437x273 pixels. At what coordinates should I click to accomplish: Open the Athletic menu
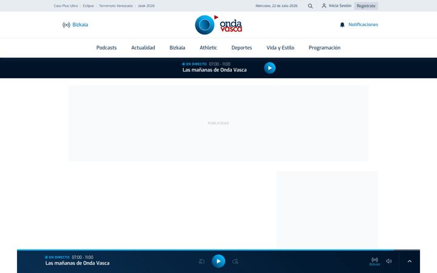coord(208,48)
